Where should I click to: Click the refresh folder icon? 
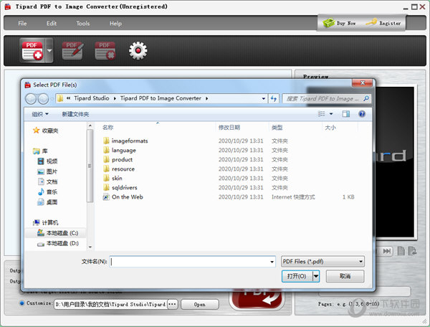[x=274, y=98]
